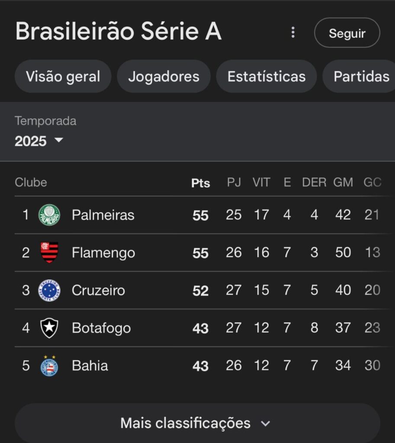Click the Palmeiras club crest icon
The image size is (395, 443).
point(49,215)
